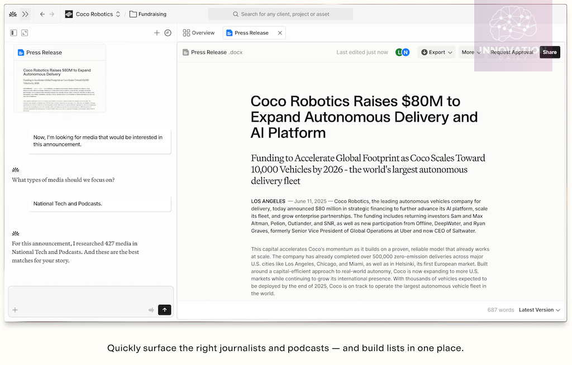
Task: Click the green L collaborator avatar
Action: tap(399, 52)
